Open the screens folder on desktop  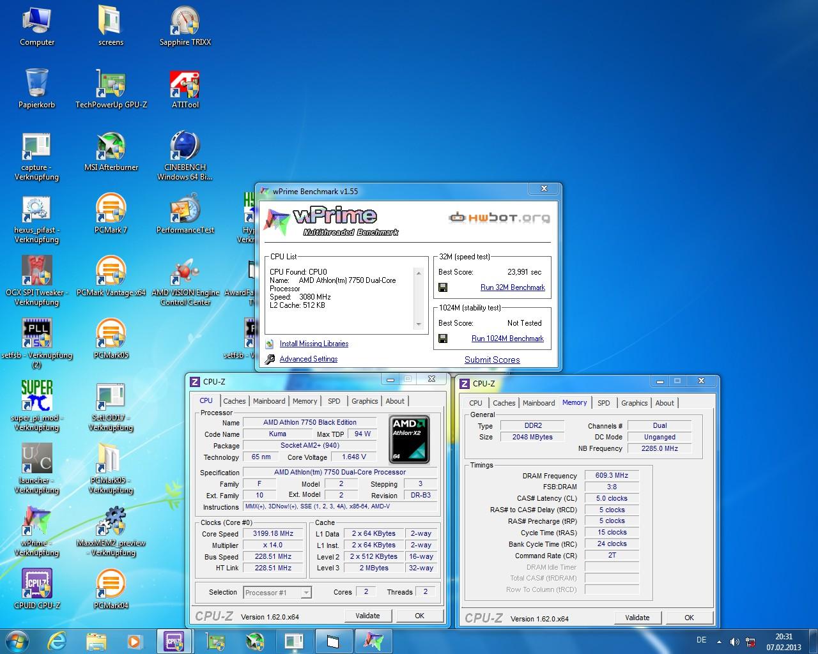[x=111, y=26]
